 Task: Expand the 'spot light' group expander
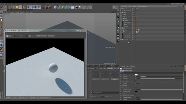pos(121,40)
